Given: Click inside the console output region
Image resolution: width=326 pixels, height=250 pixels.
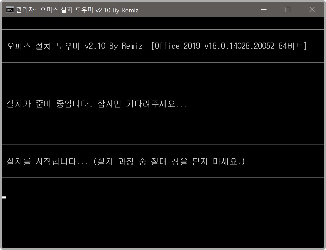Looking at the screenshot, I should (163, 137).
